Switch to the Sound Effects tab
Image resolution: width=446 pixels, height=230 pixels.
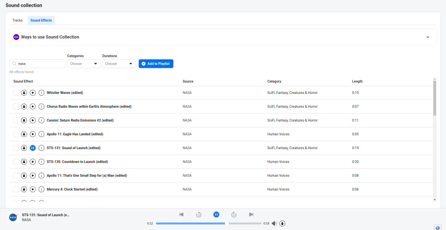41,20
